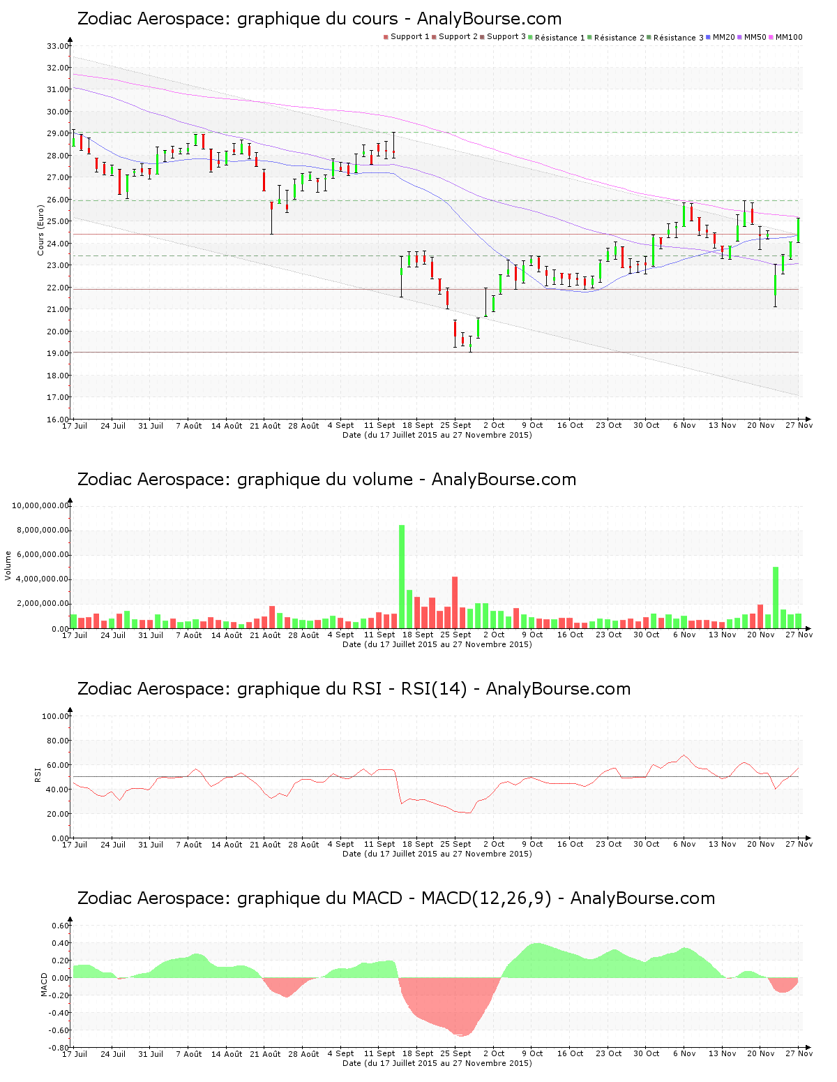The height and width of the screenshot is (1082, 837).
Task: Click '11 Sept' date on volume chart axis
Action: pos(379,635)
